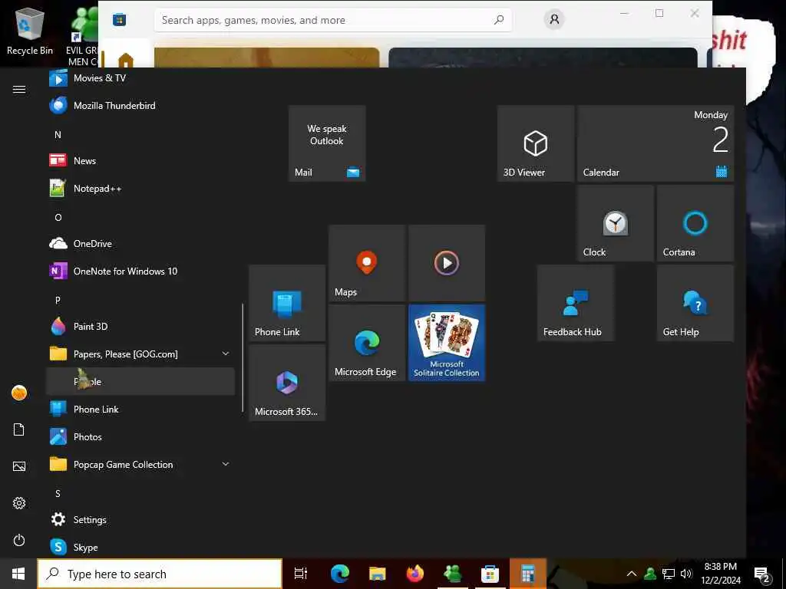Open Power options in Start sidebar
Screen dimensions: 786x589
19,540
